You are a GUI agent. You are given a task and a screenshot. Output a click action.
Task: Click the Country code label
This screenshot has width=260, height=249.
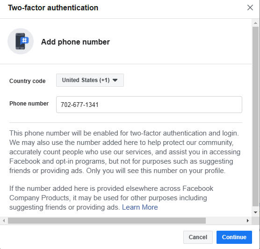click(x=28, y=81)
